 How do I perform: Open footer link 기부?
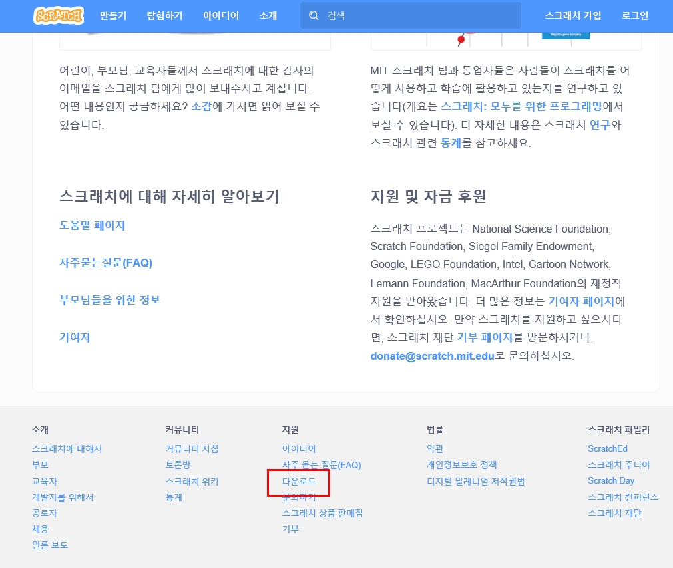click(290, 529)
